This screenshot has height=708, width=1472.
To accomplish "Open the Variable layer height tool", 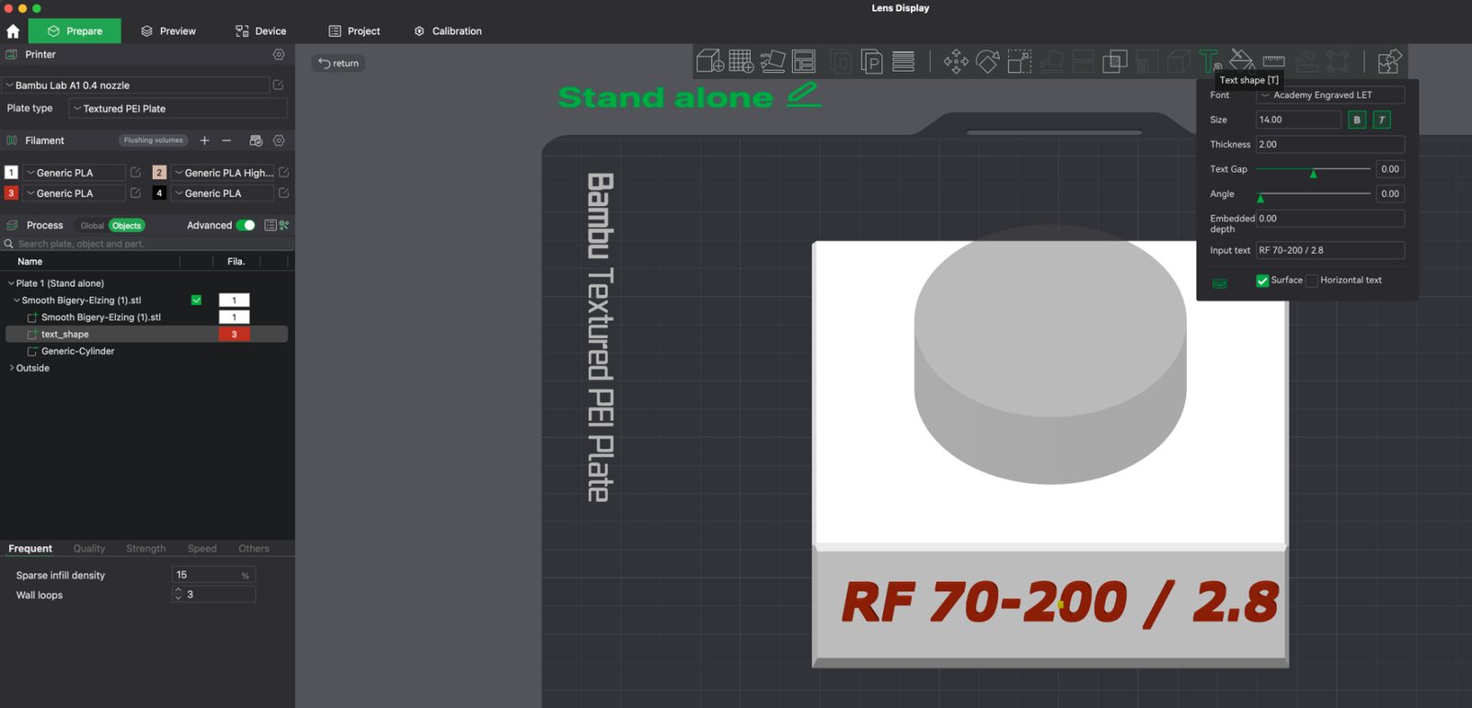I will pos(903,62).
